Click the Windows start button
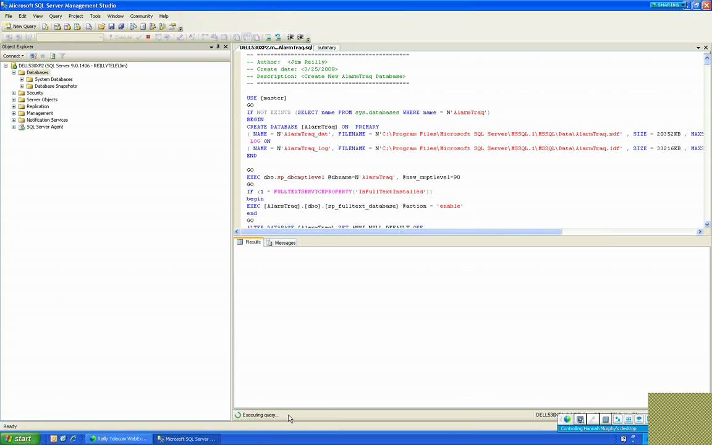This screenshot has width=712, height=445. pos(20,439)
